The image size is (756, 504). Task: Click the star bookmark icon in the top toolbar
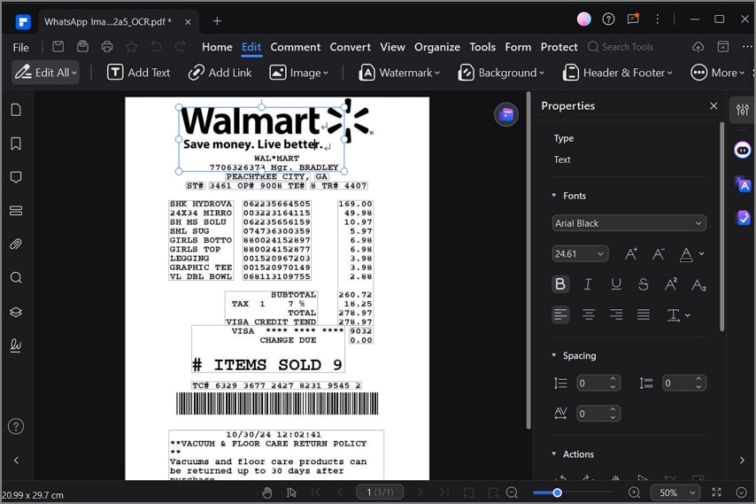pyautogui.click(x=131, y=47)
